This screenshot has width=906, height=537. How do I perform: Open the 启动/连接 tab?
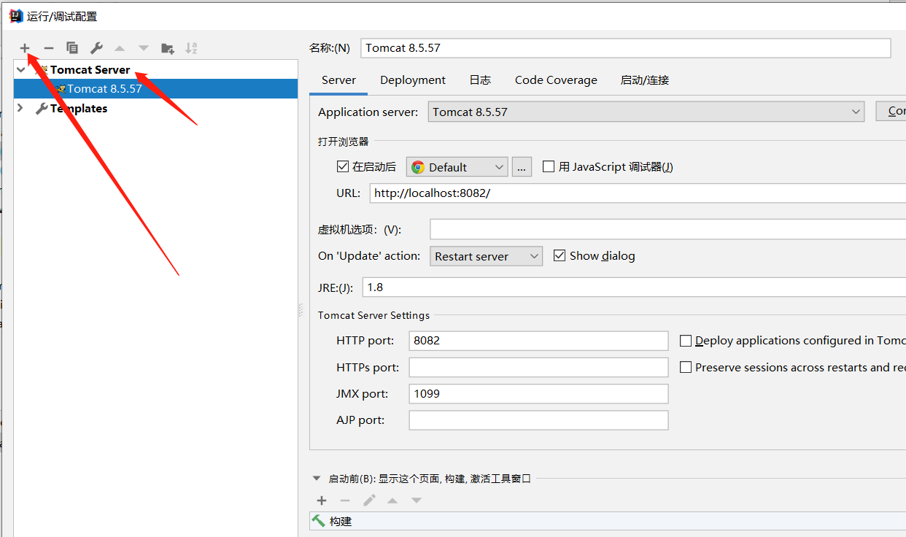coord(645,80)
